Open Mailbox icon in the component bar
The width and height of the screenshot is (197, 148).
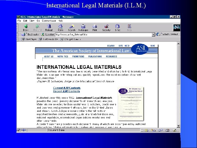click(153, 130)
